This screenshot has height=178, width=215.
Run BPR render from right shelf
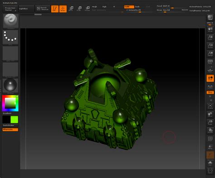pos(210,18)
